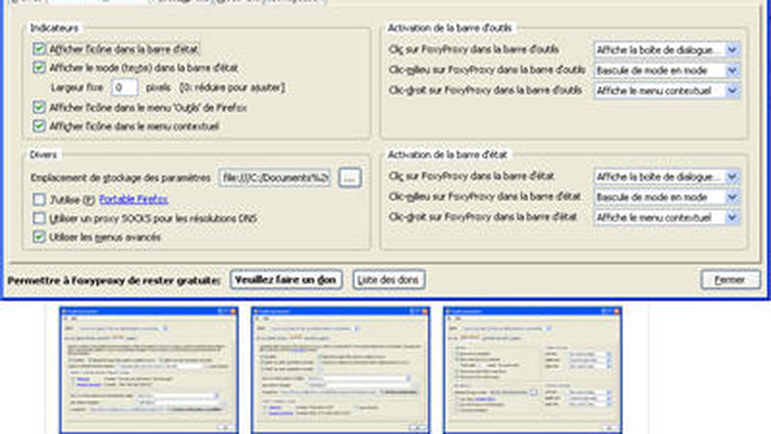Screen dimensions: 771x434
Task: Open the first FoxyProxy screenshot thumbnail
Action: (x=149, y=370)
